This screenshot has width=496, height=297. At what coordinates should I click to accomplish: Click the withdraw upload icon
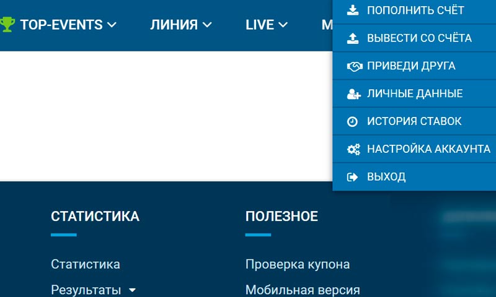click(353, 38)
